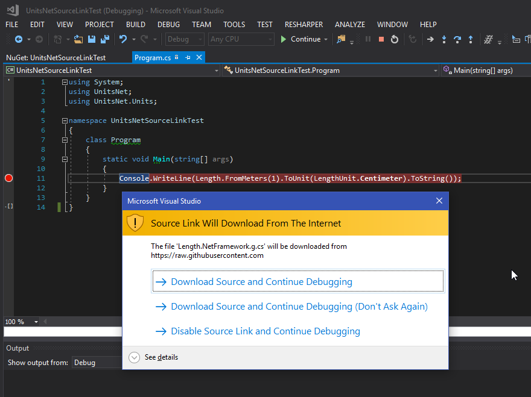Select the Program.cs tab

point(153,57)
